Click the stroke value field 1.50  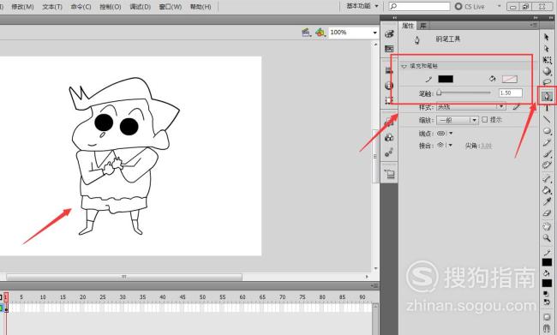511,93
